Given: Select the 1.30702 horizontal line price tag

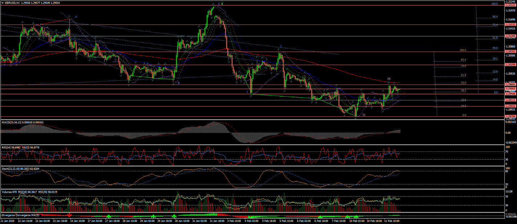Looking at the screenshot, I should click(x=510, y=52).
